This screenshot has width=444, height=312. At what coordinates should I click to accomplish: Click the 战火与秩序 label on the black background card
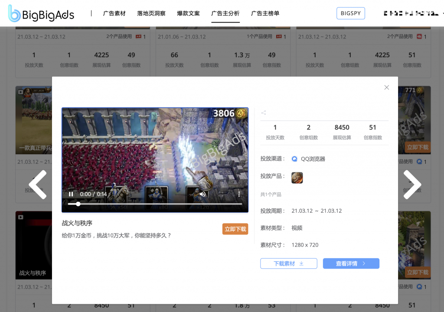(x=33, y=273)
